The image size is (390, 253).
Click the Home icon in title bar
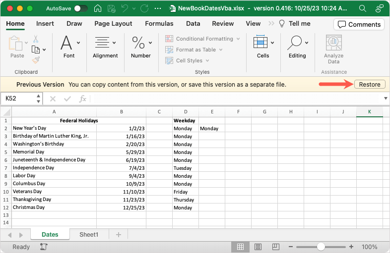[x=98, y=9]
